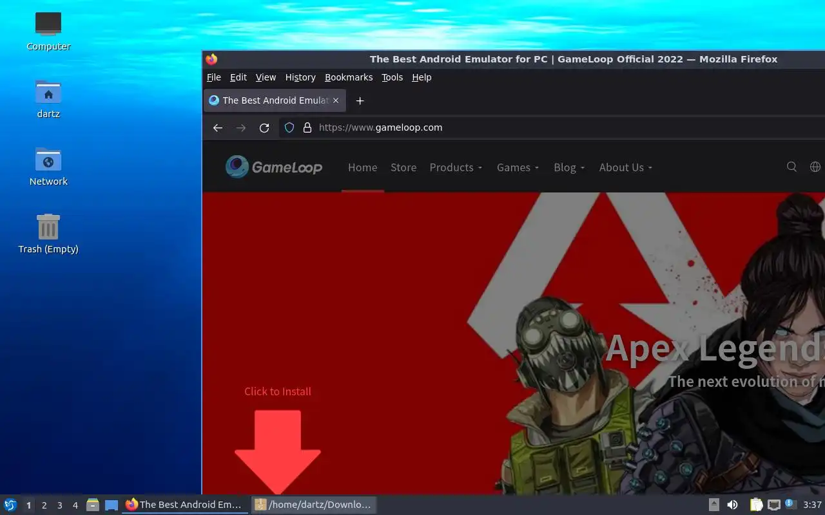825x515 pixels.
Task: Click the padlock site security icon
Action: tap(307, 127)
